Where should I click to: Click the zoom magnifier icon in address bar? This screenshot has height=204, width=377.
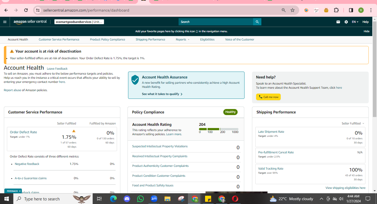(284, 10)
